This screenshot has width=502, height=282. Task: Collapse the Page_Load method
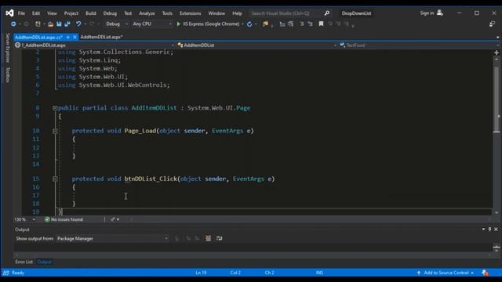(x=55, y=131)
